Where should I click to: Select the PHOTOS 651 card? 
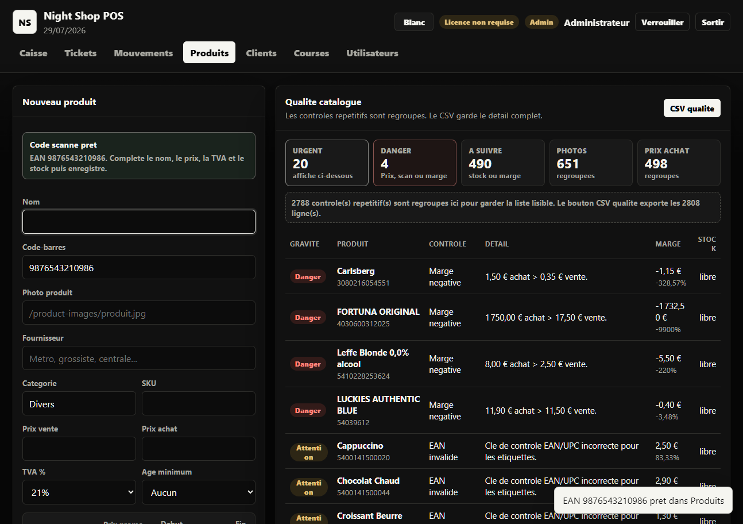coord(591,163)
